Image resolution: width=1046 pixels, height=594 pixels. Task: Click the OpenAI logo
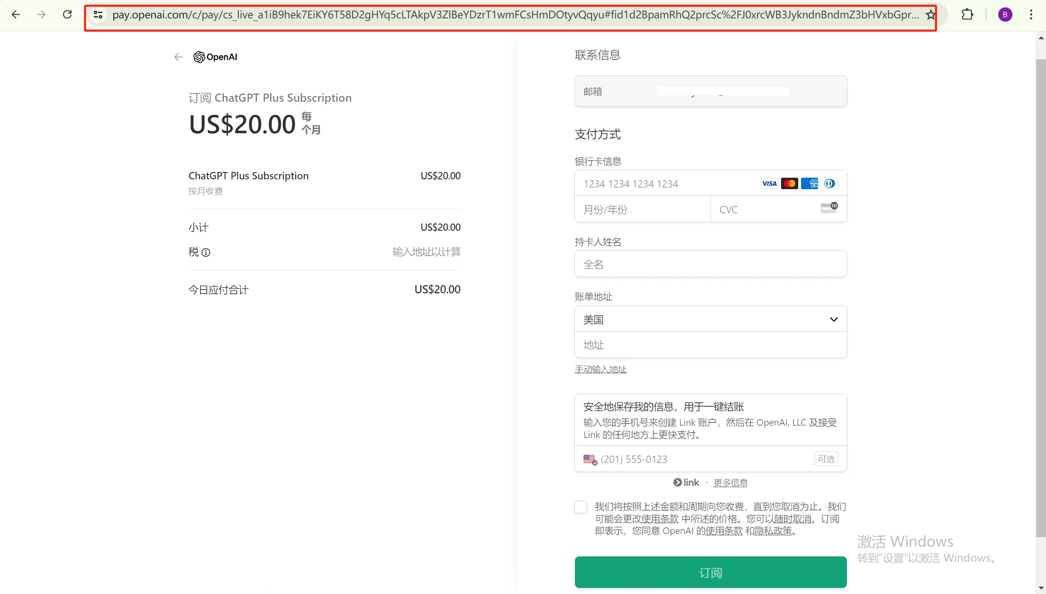tap(215, 57)
